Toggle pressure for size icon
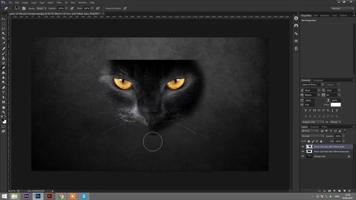Viewport: 356px width, 200px height. [x=125, y=8]
